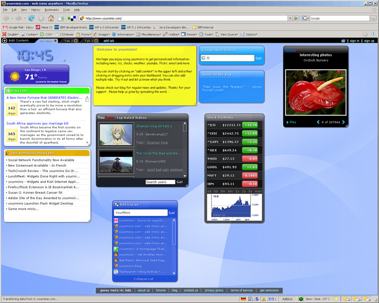Click the get extension footer link
Viewport: 379px width, 303px height.
point(269,290)
